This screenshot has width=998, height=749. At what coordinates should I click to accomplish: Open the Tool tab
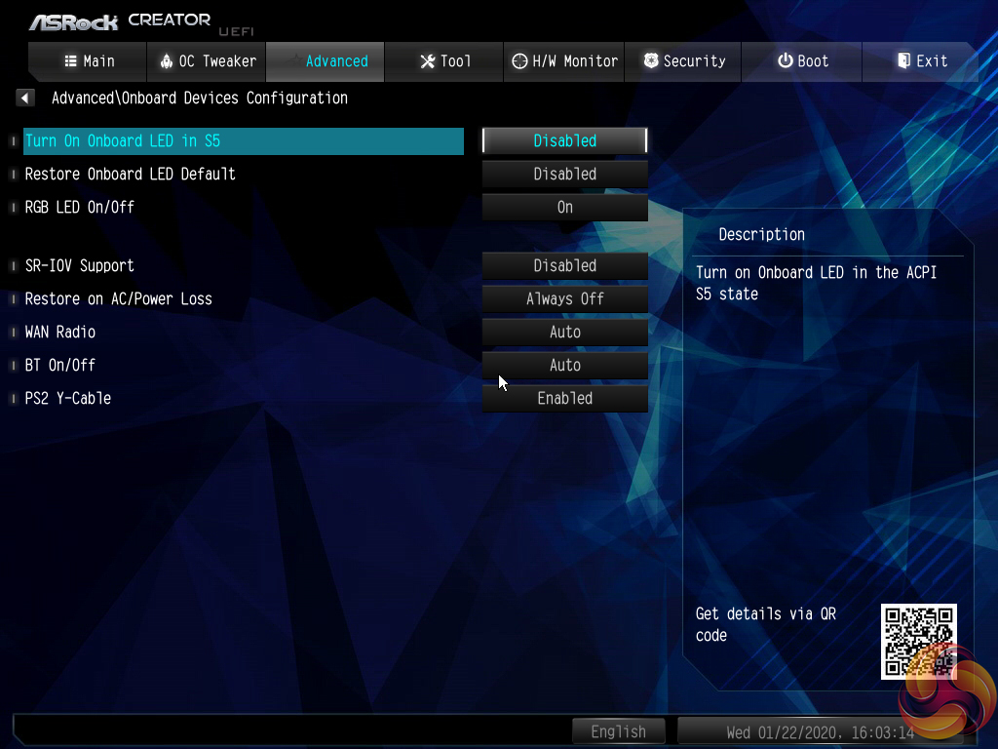click(444, 61)
